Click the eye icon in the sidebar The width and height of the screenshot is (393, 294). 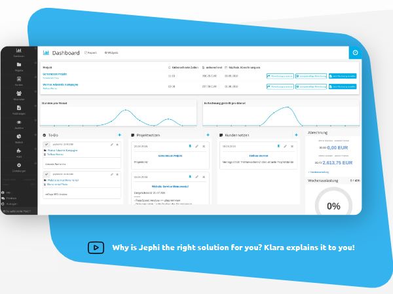[19, 122]
